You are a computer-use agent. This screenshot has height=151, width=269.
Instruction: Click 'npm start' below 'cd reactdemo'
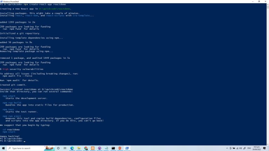click(x=9, y=132)
